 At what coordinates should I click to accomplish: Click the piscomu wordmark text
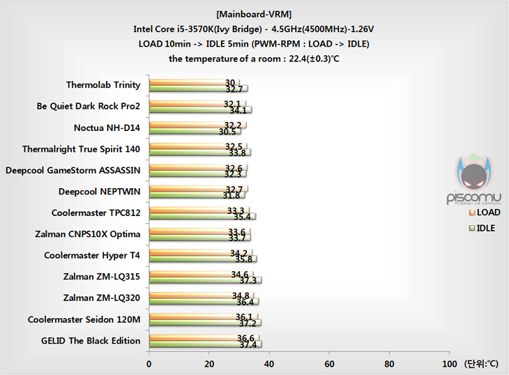pos(474,197)
